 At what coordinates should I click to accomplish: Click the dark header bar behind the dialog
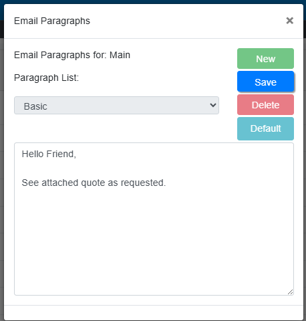click(153, 2)
